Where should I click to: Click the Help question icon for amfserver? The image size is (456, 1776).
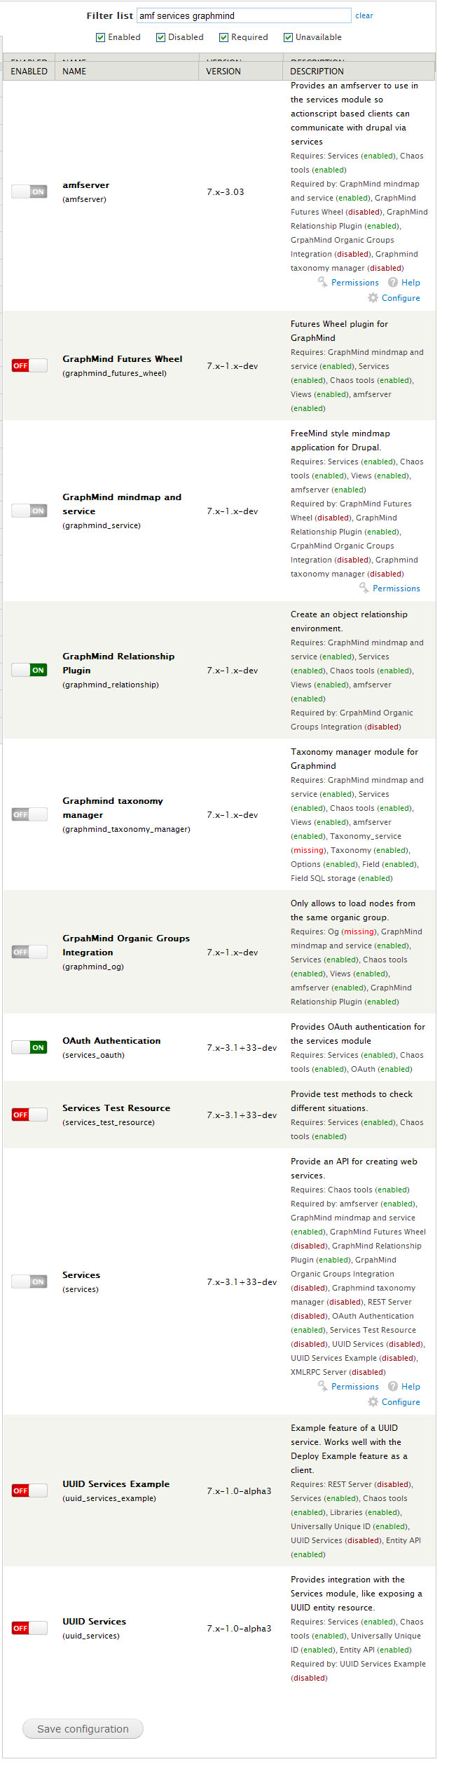point(393,282)
